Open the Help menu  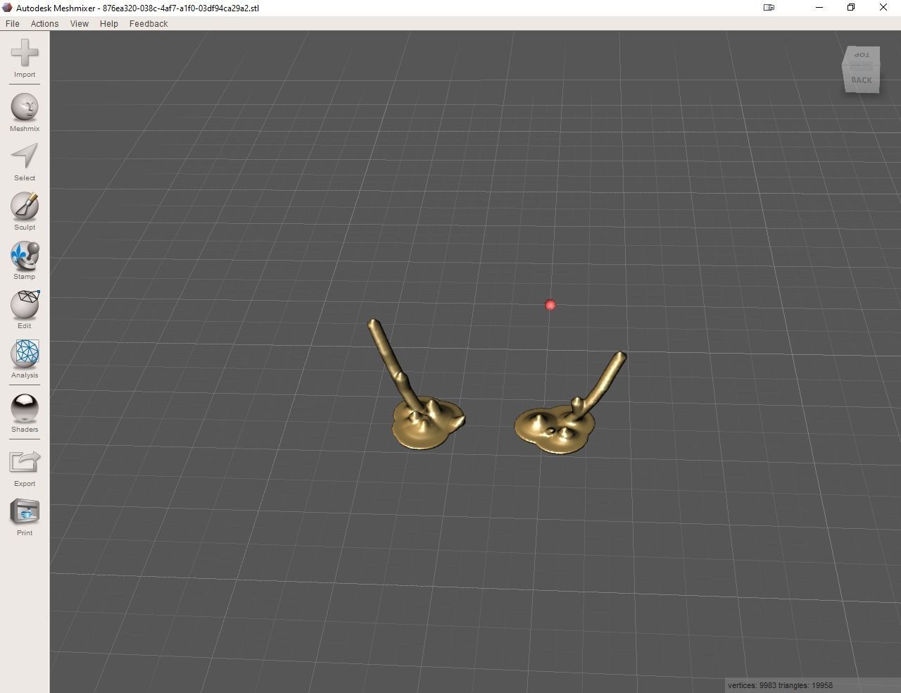coord(108,23)
